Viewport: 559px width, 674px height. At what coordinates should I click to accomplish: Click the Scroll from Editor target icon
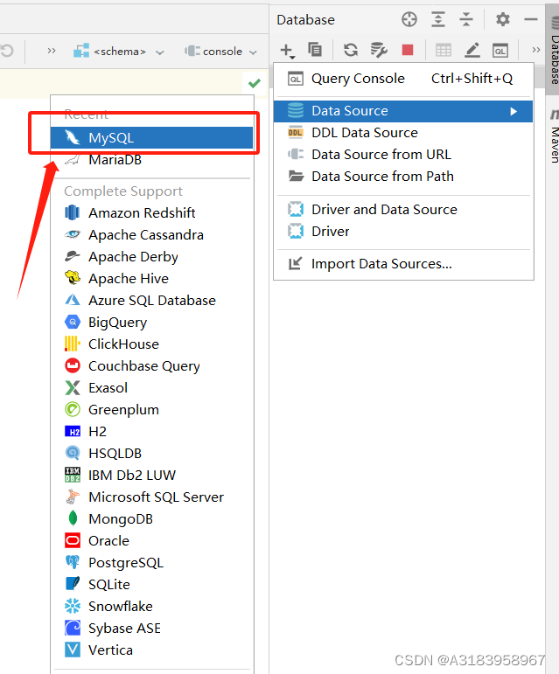(x=409, y=19)
